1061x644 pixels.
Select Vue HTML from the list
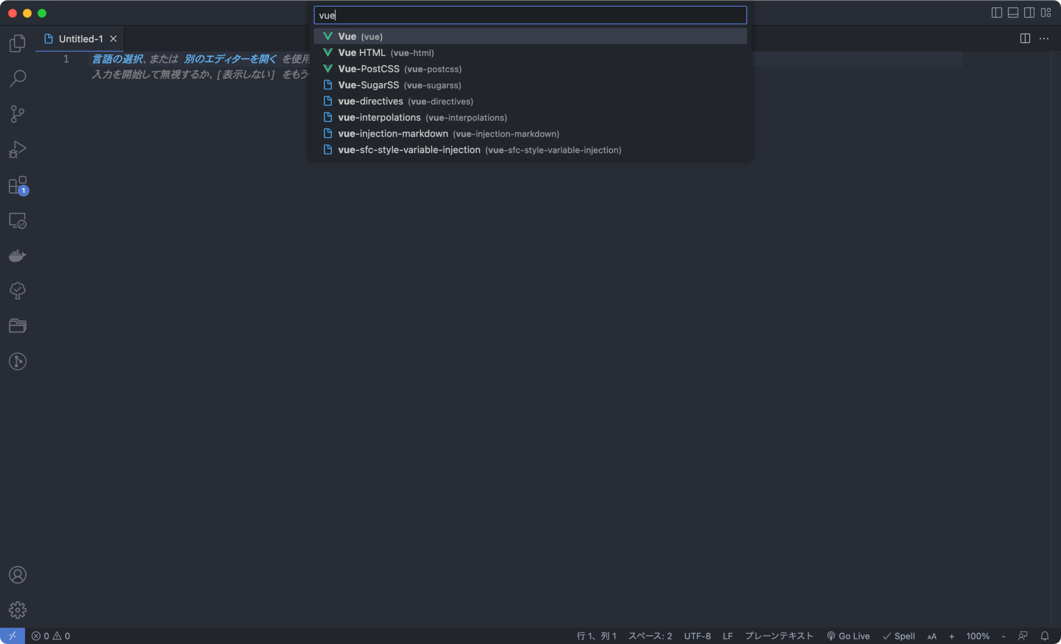(385, 52)
